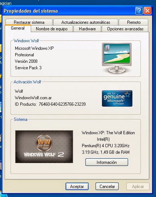Click the 'Intel(R)' text line

(x=103, y=139)
